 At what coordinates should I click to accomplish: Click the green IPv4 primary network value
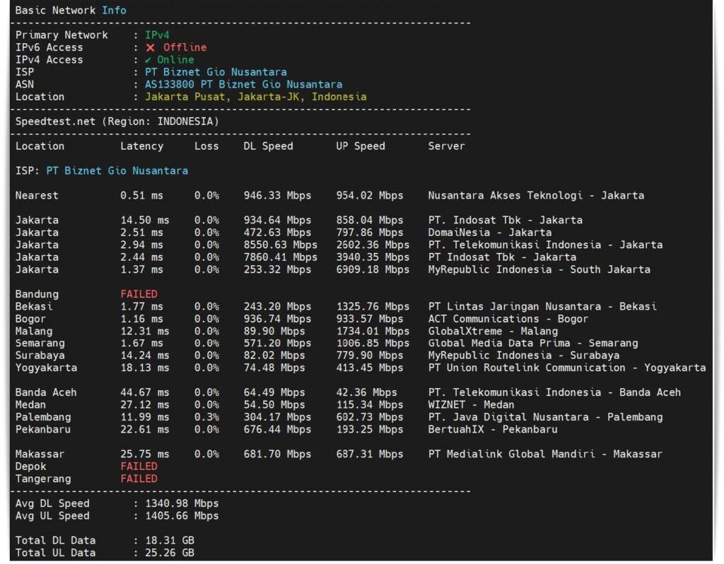point(157,35)
